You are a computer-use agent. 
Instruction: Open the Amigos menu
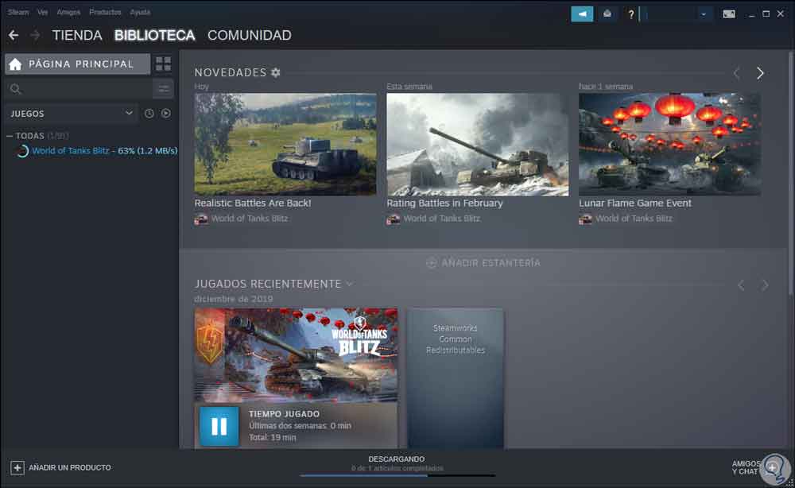pyautogui.click(x=68, y=12)
